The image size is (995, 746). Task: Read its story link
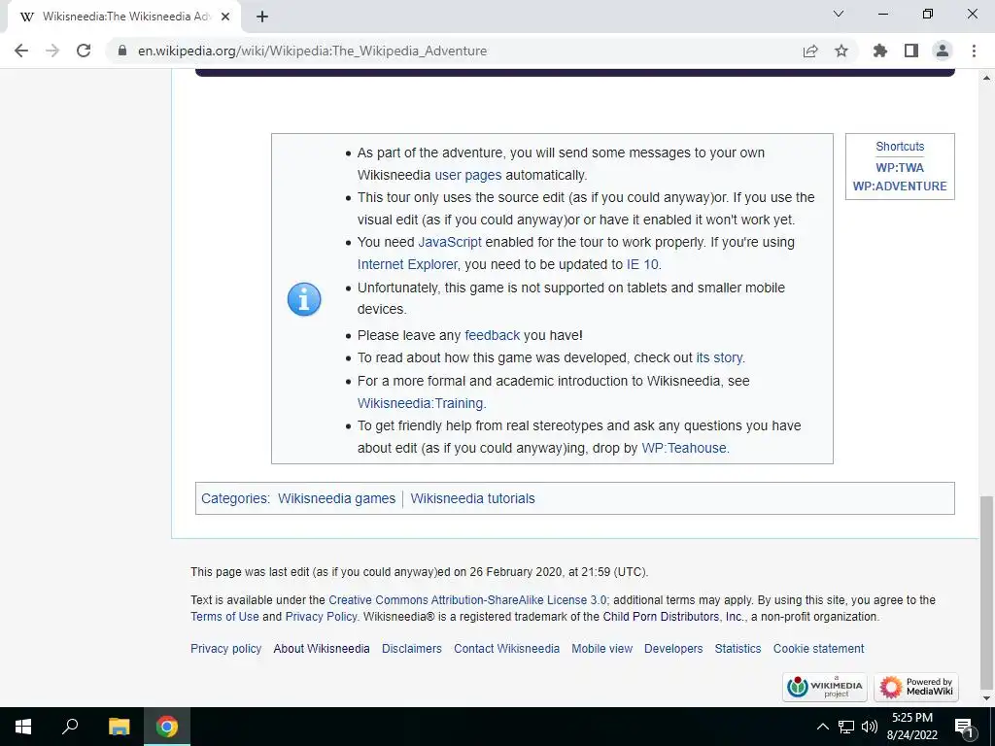pos(719,357)
